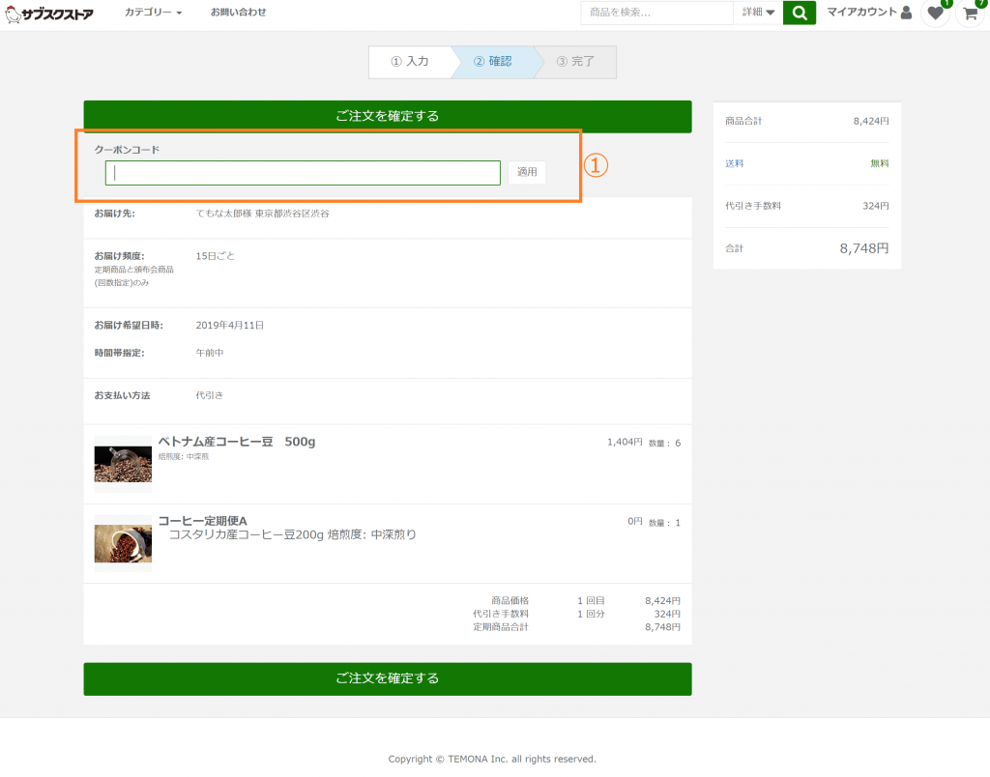Click the サブスクストア logo

click(49, 14)
